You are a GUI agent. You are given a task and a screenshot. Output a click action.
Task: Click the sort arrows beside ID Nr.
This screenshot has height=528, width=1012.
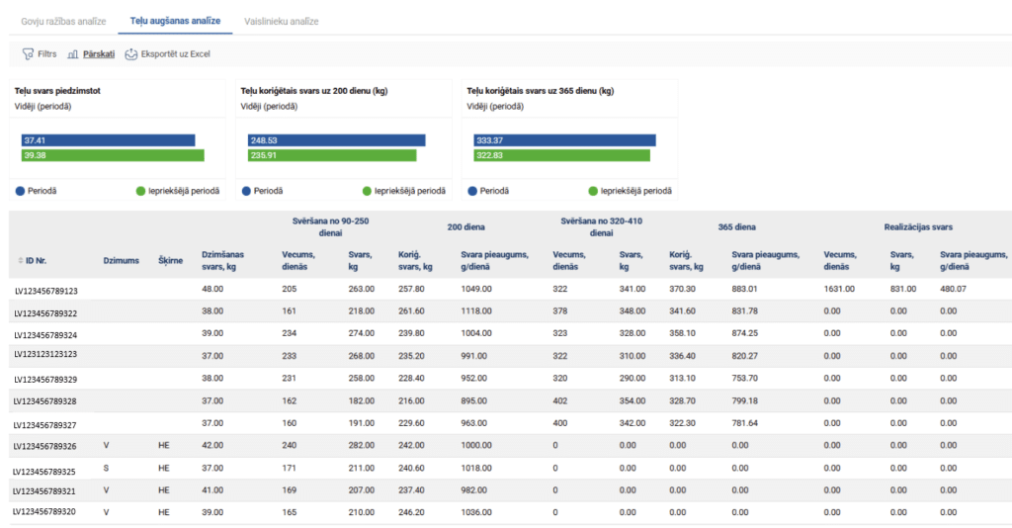point(21,261)
